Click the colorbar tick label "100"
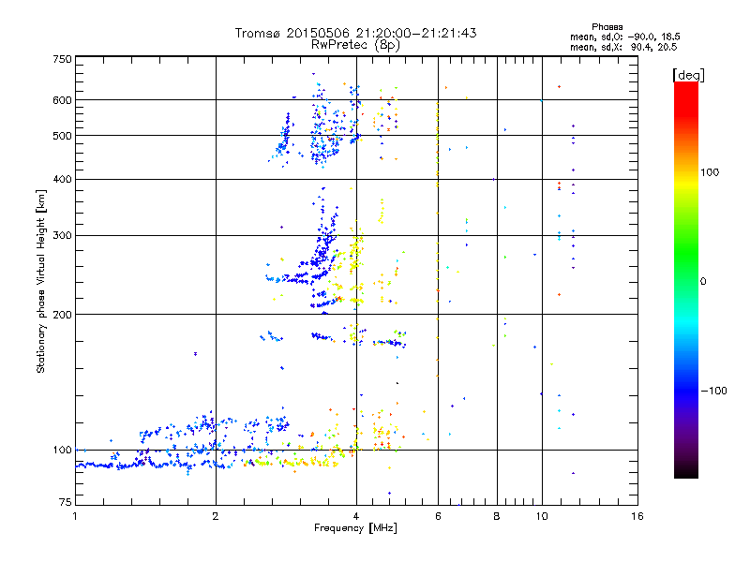 tap(710, 172)
